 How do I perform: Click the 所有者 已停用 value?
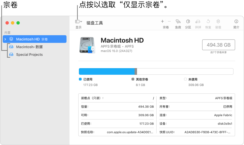pos(228,106)
